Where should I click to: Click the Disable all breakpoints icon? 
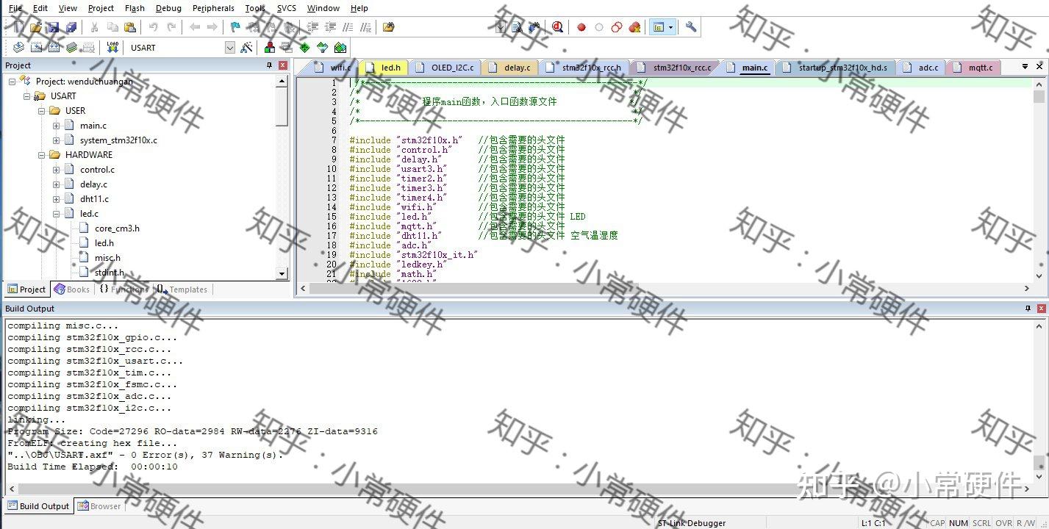[x=617, y=27]
